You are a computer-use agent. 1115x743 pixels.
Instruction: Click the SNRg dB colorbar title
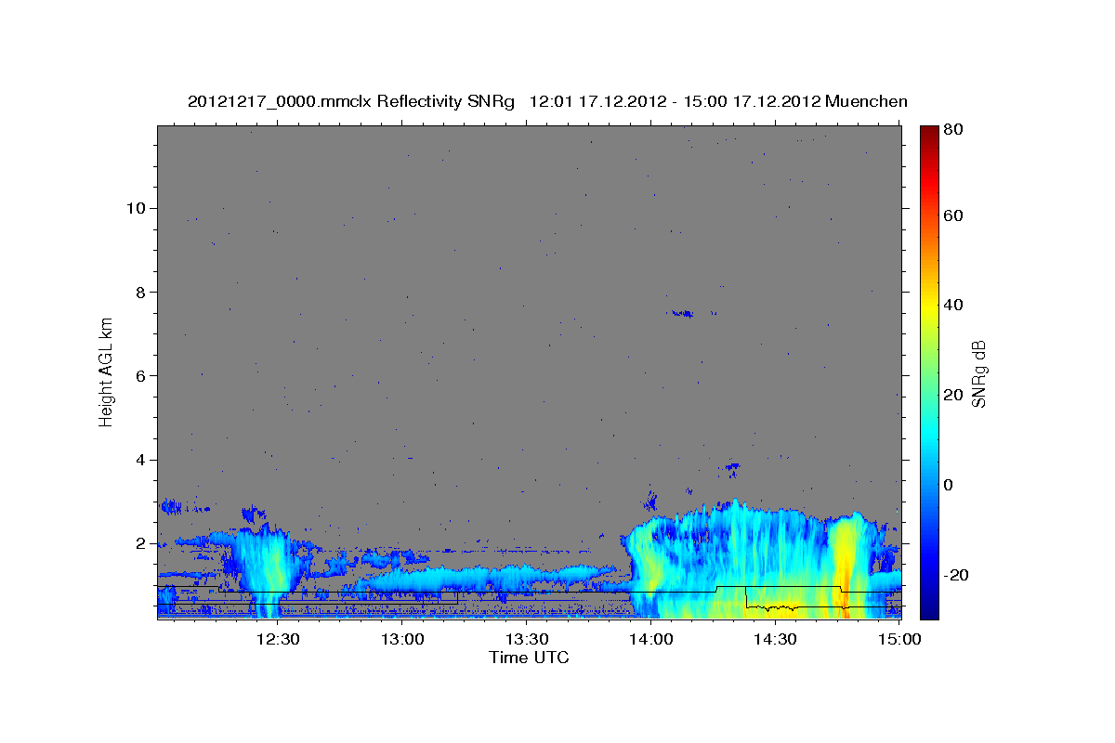pos(978,373)
